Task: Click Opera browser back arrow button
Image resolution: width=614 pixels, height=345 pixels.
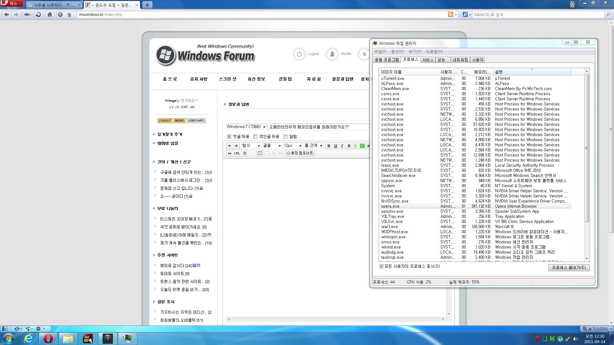Action: (6, 14)
